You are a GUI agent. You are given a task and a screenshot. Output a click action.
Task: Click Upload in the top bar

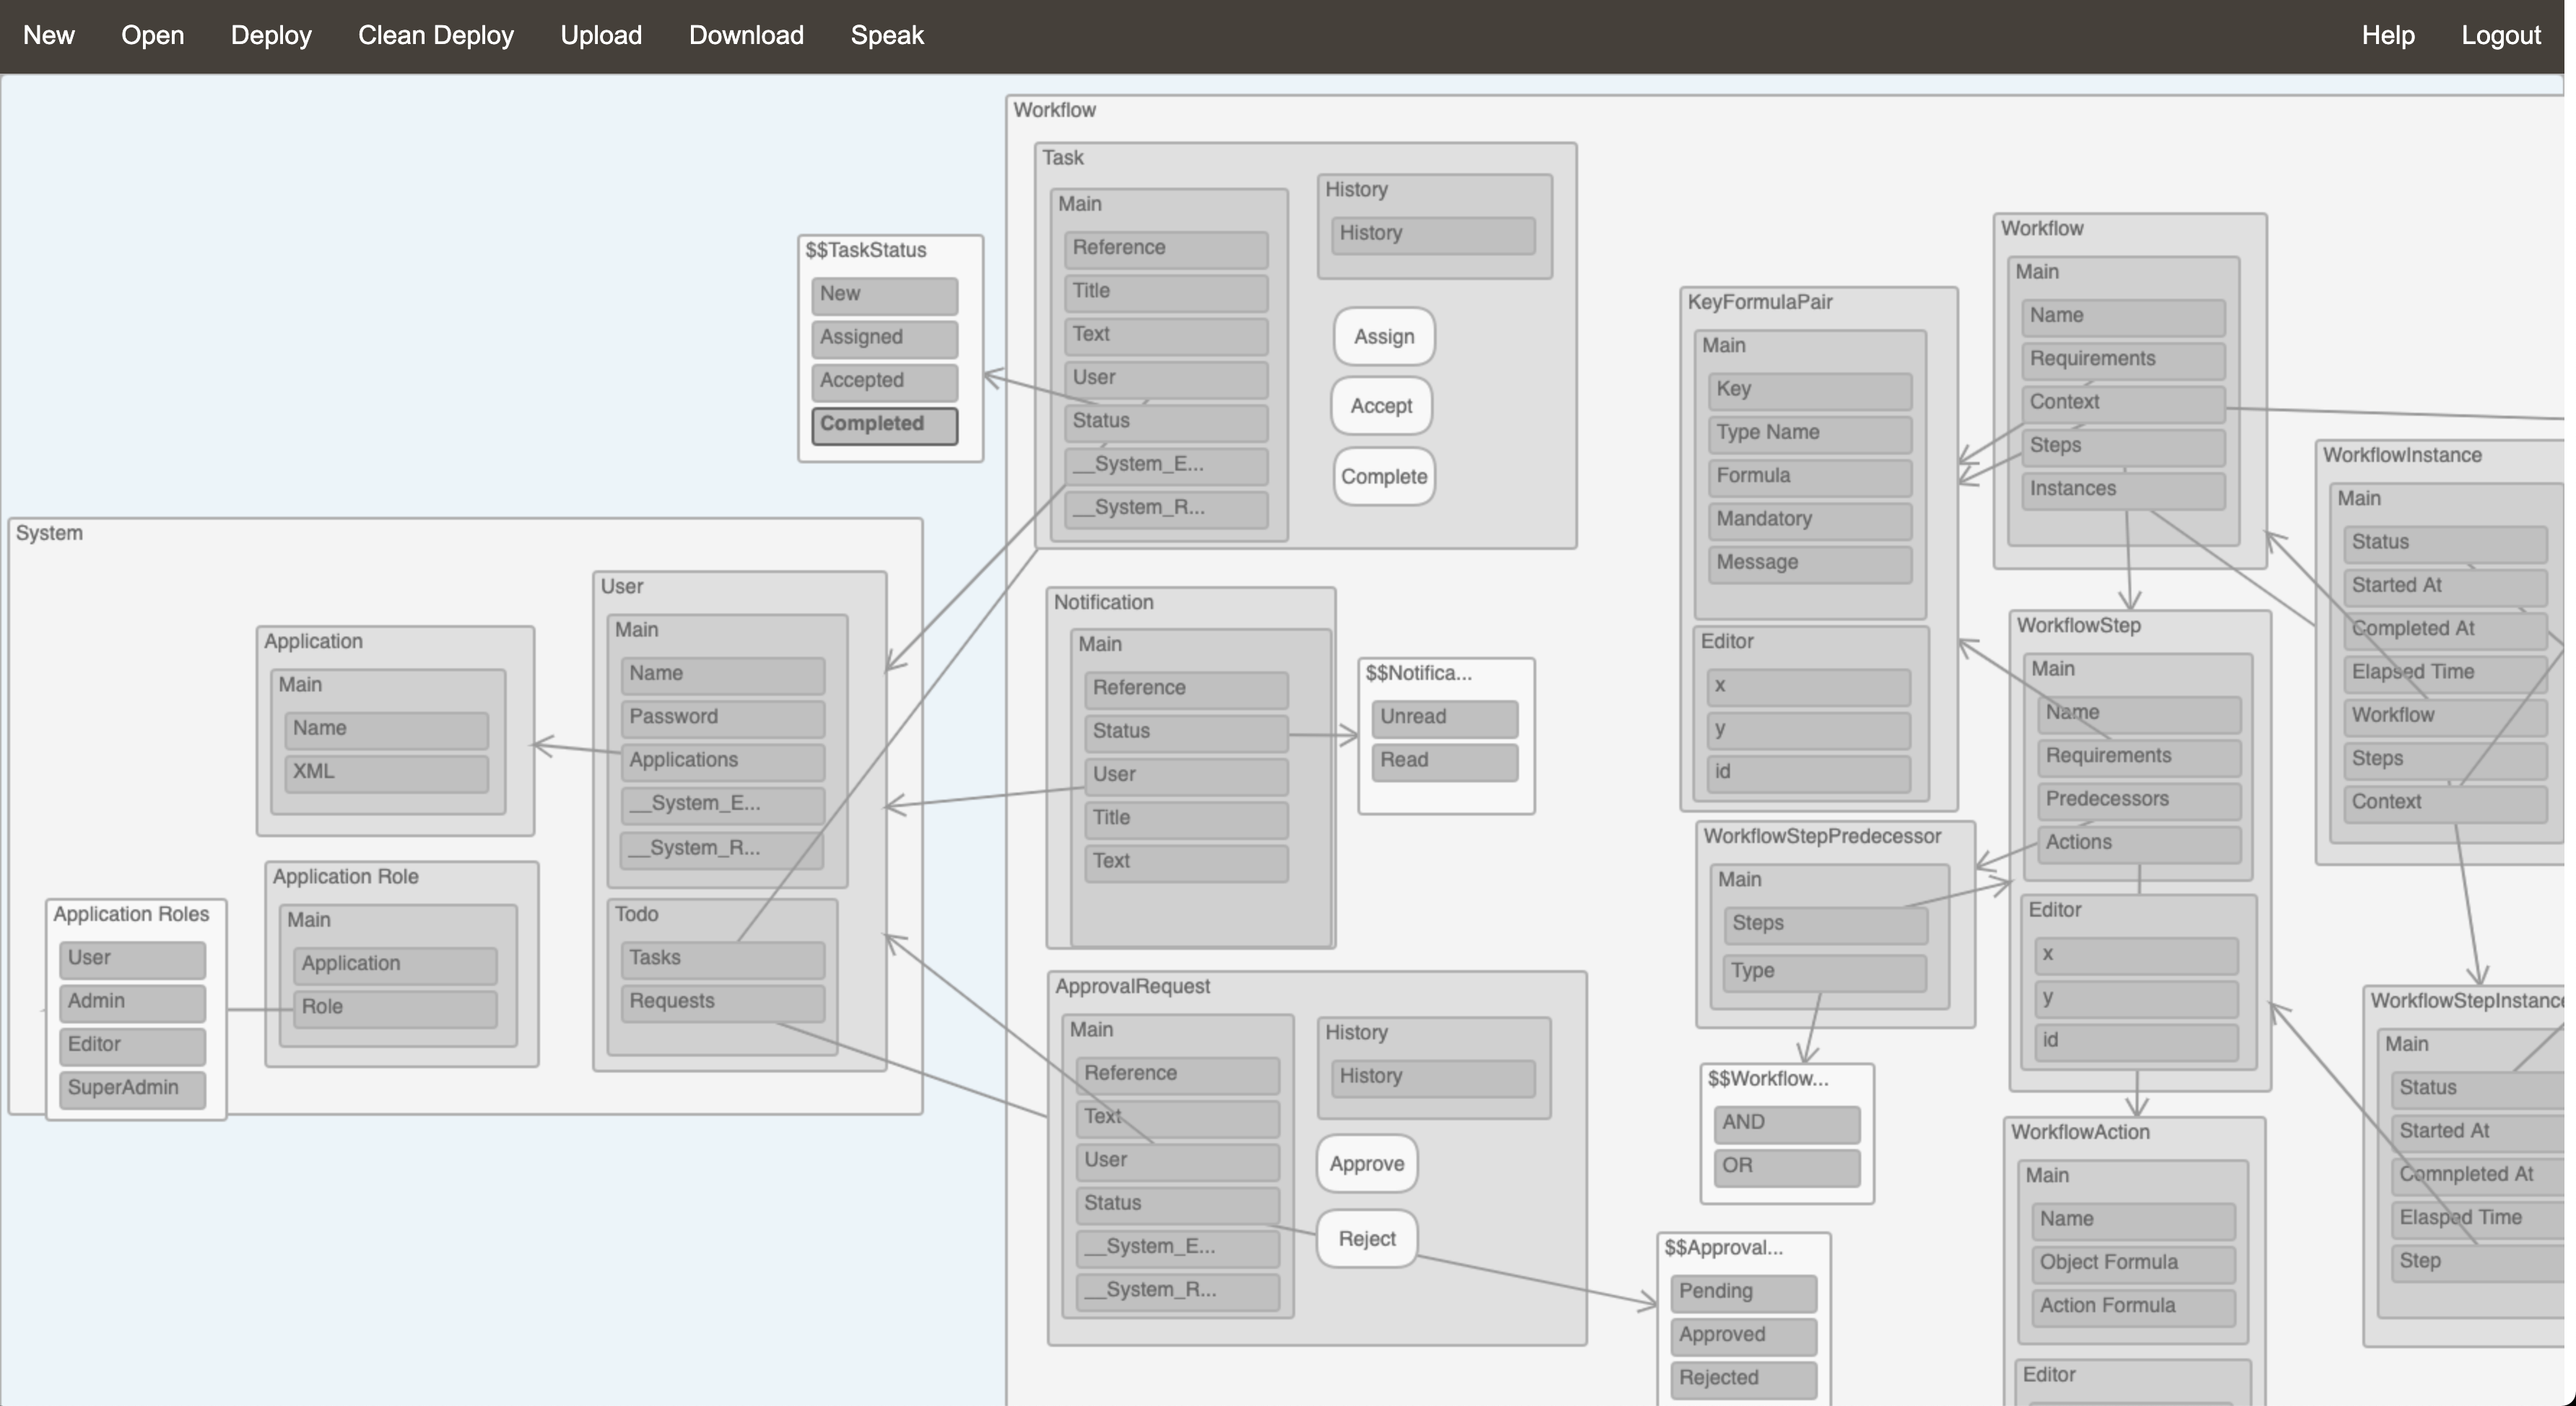[x=601, y=35]
